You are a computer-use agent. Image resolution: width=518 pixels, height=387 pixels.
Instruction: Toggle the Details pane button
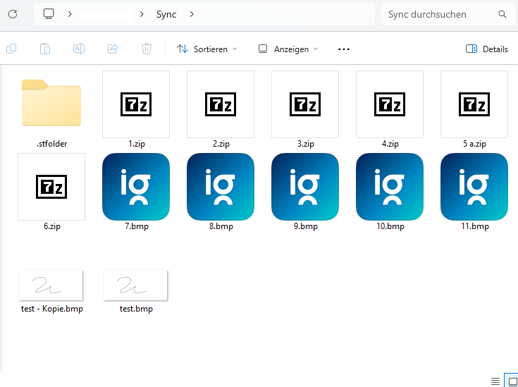pos(486,49)
